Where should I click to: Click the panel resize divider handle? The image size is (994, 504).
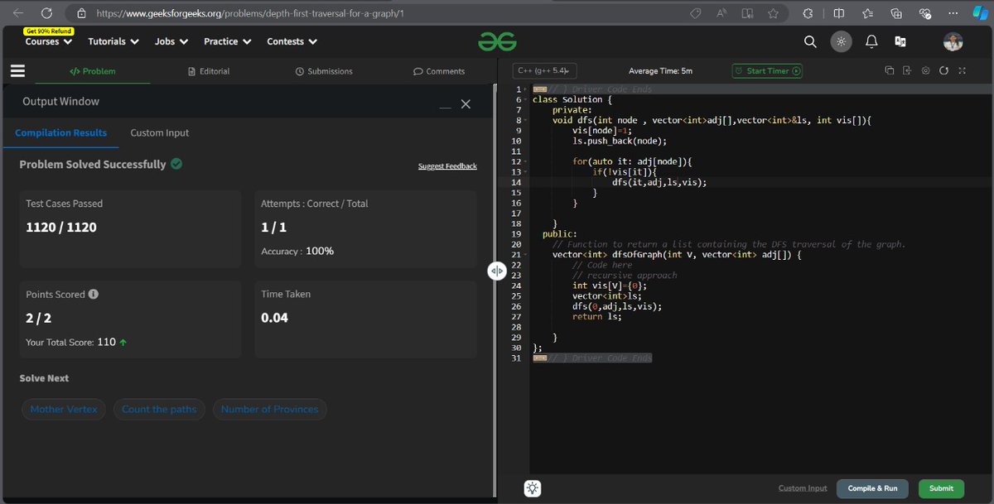click(496, 271)
